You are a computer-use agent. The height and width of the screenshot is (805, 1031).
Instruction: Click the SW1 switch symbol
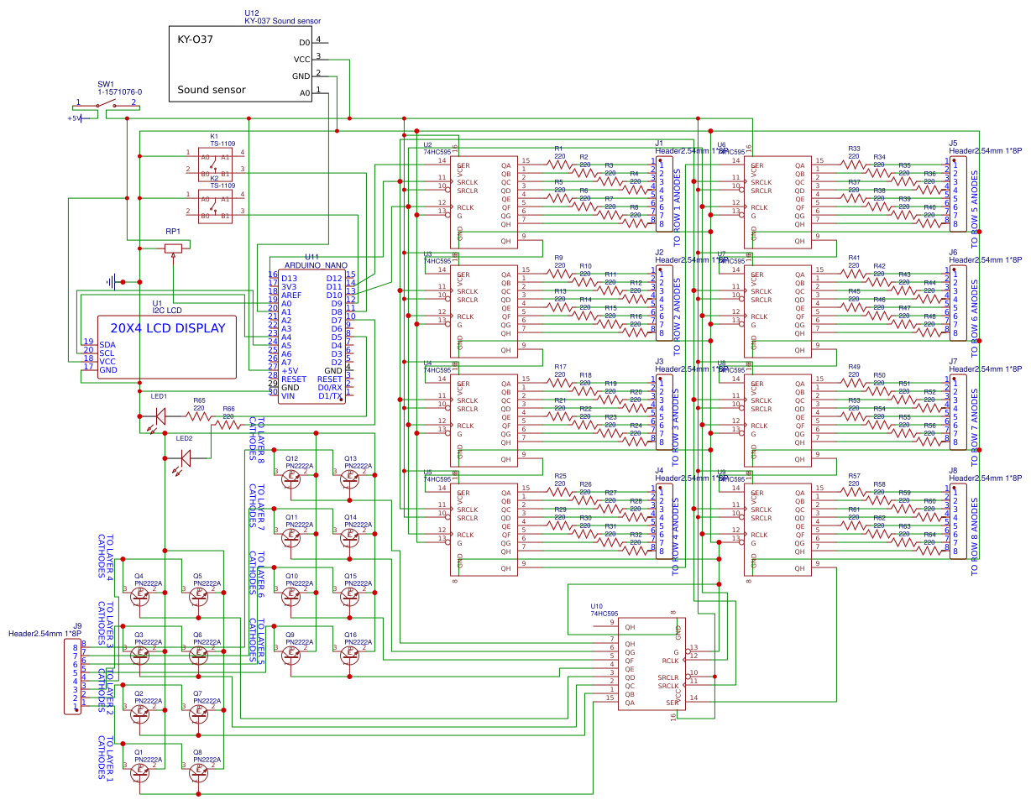(x=106, y=105)
